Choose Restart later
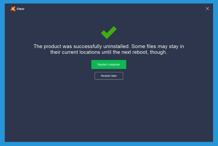The height and width of the screenshot is (146, 218). 109,76
